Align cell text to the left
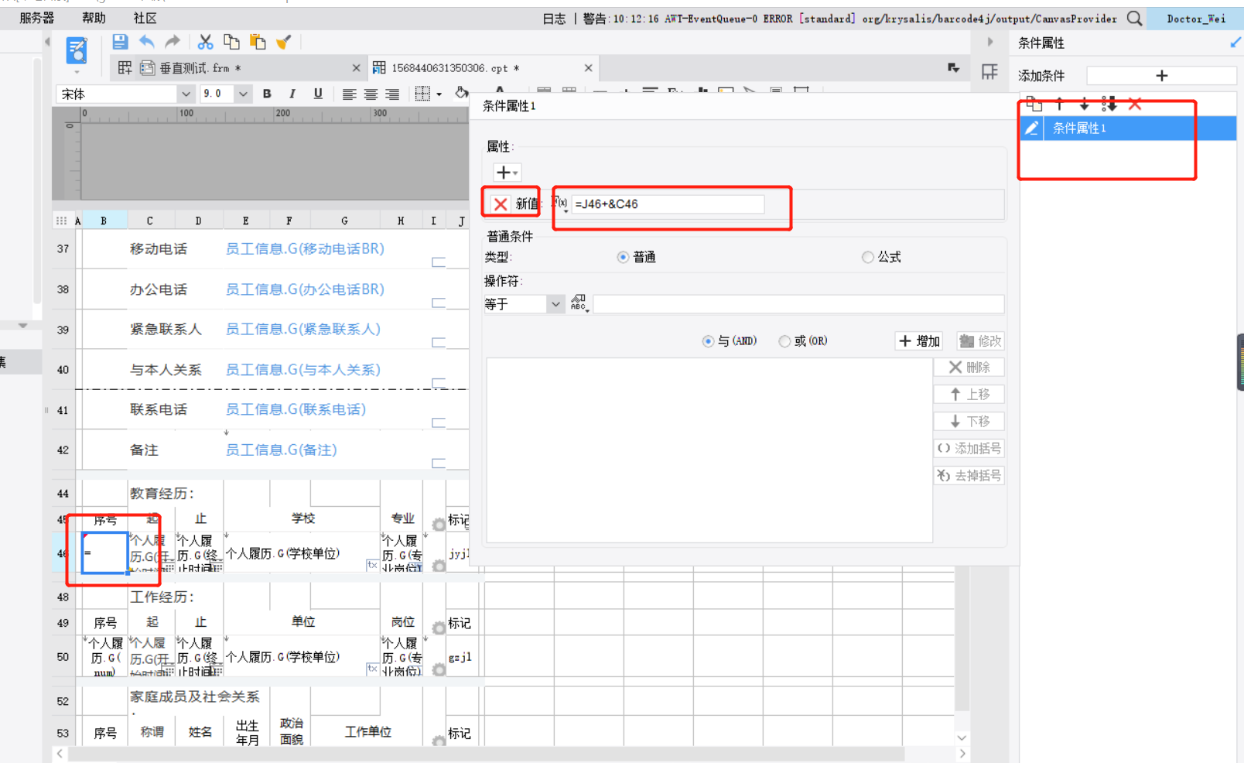 pos(350,94)
